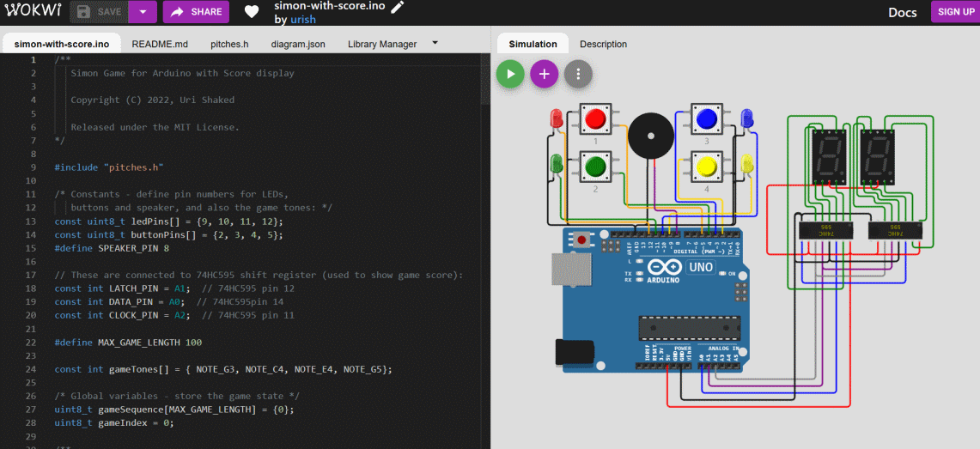
Task: Select the green LED on the circuit
Action: tap(557, 162)
